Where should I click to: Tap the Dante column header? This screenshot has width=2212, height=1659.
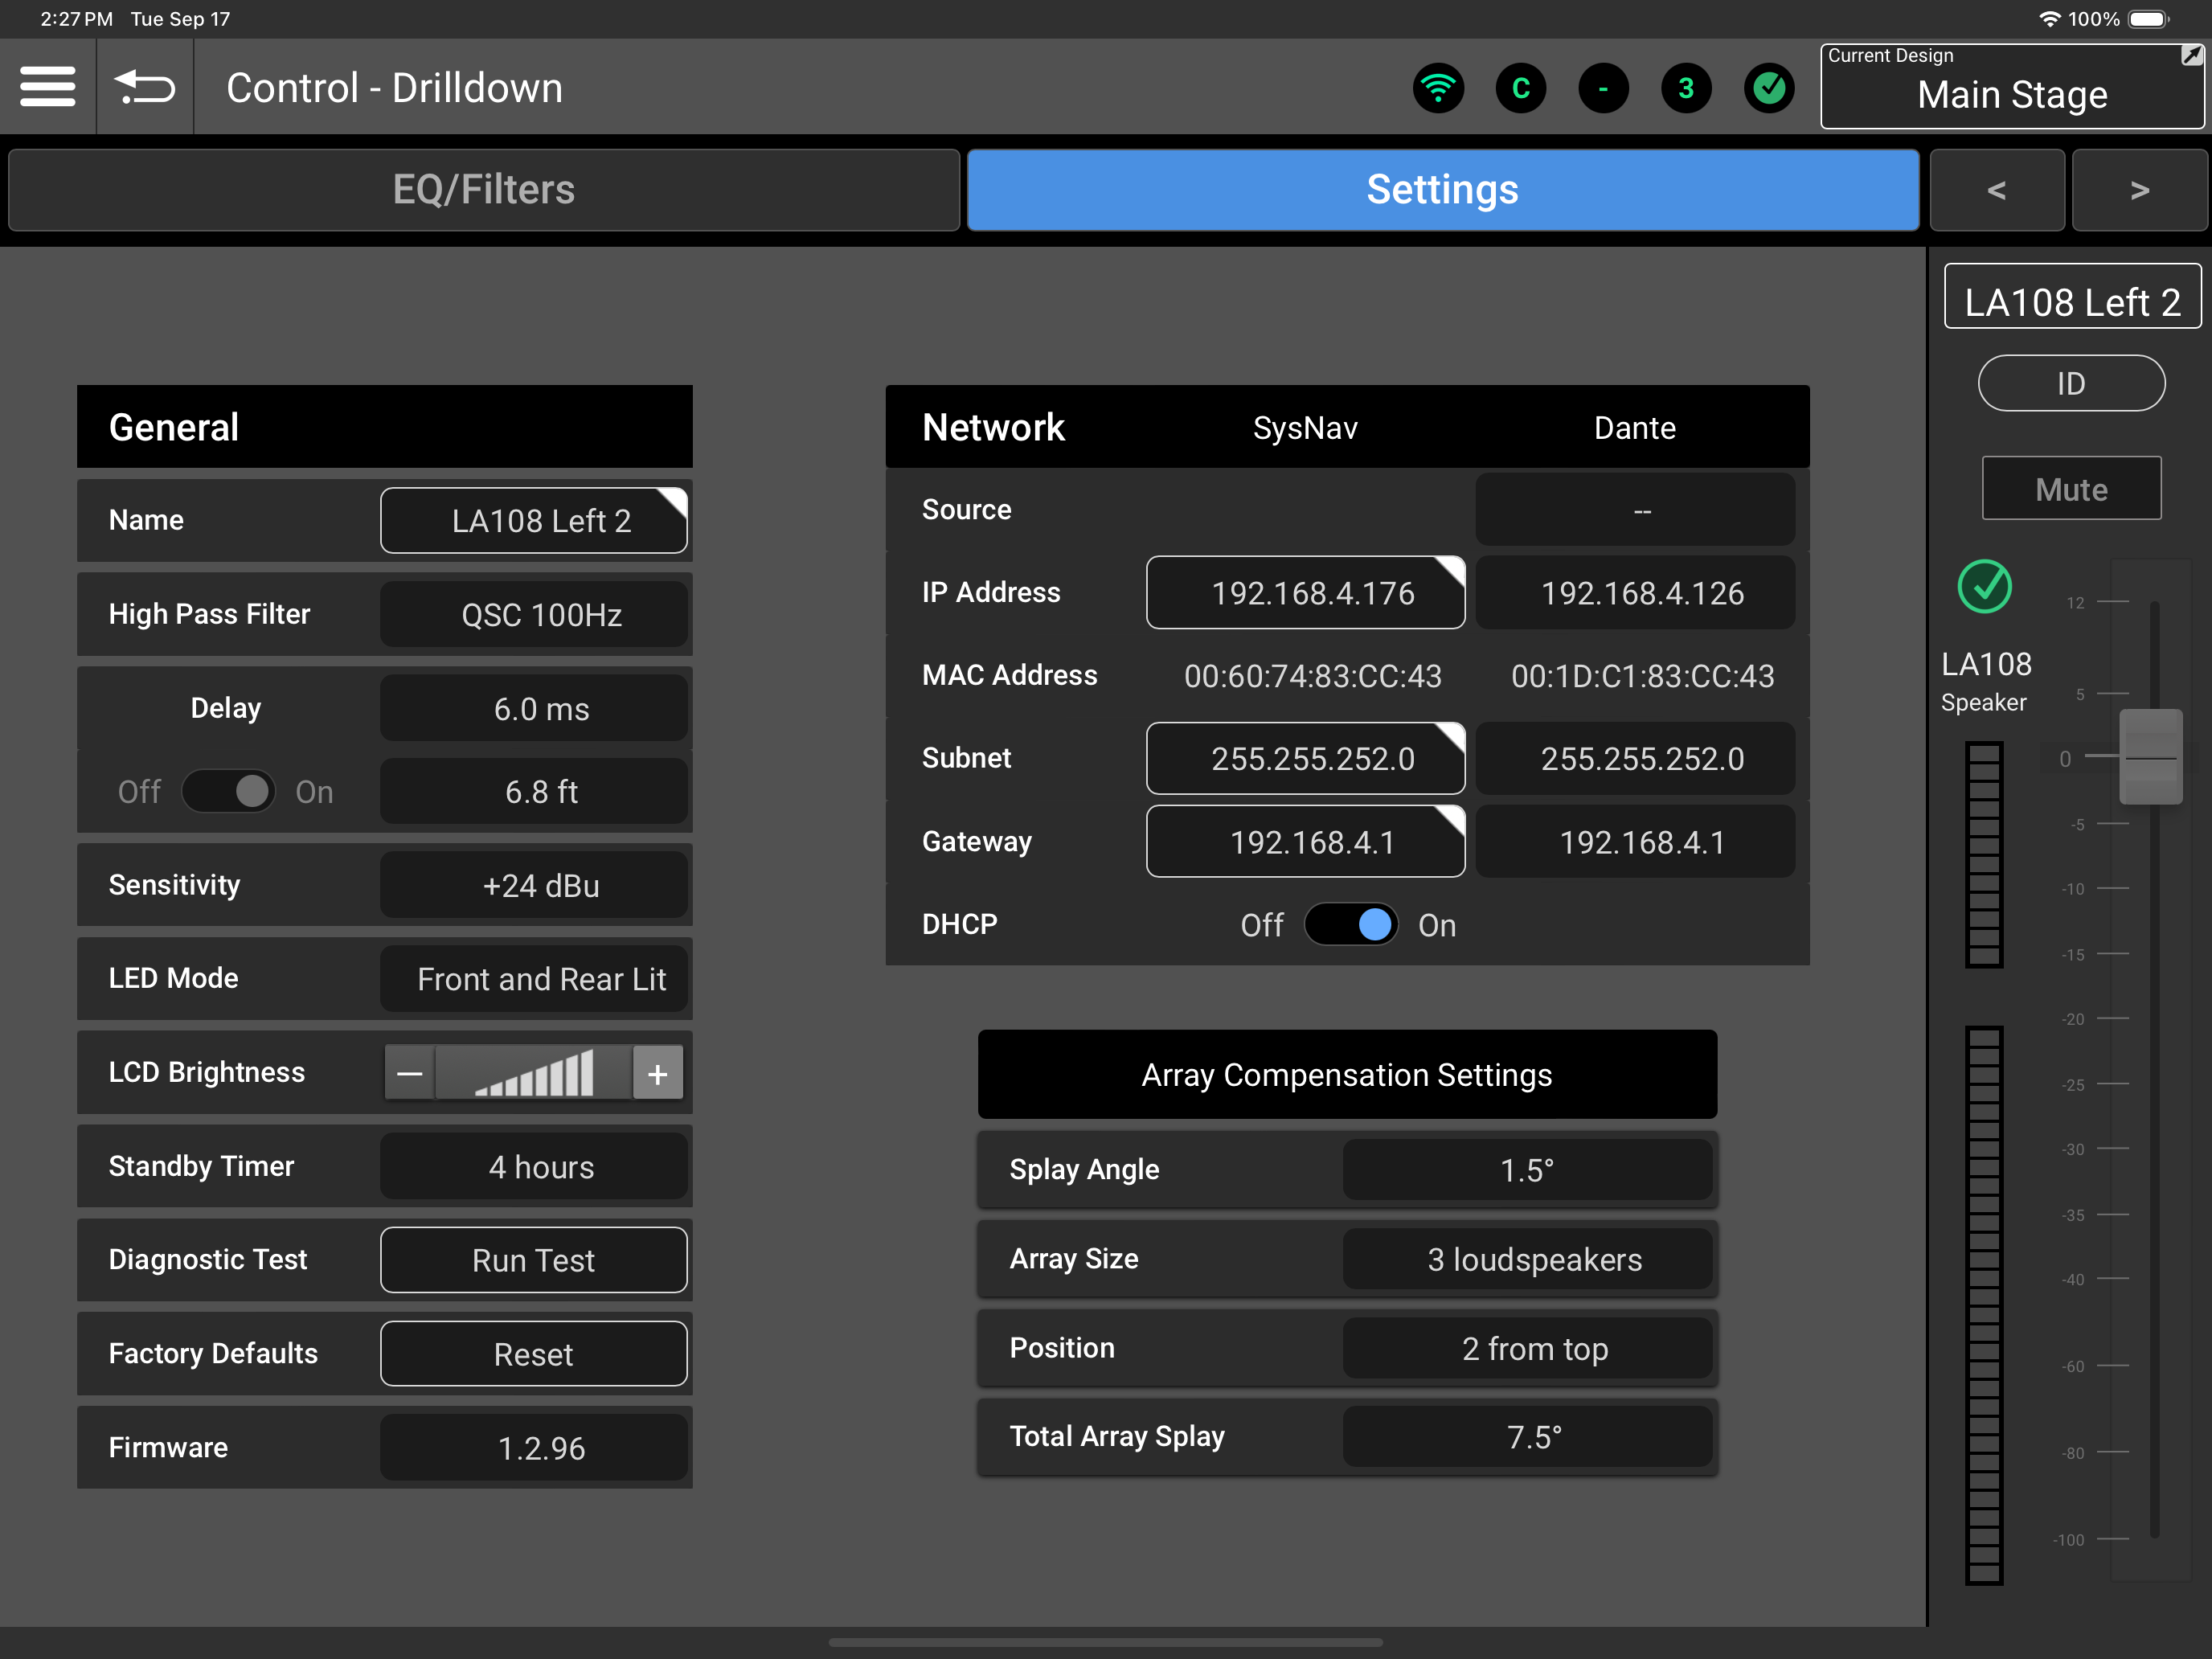[1634, 428]
